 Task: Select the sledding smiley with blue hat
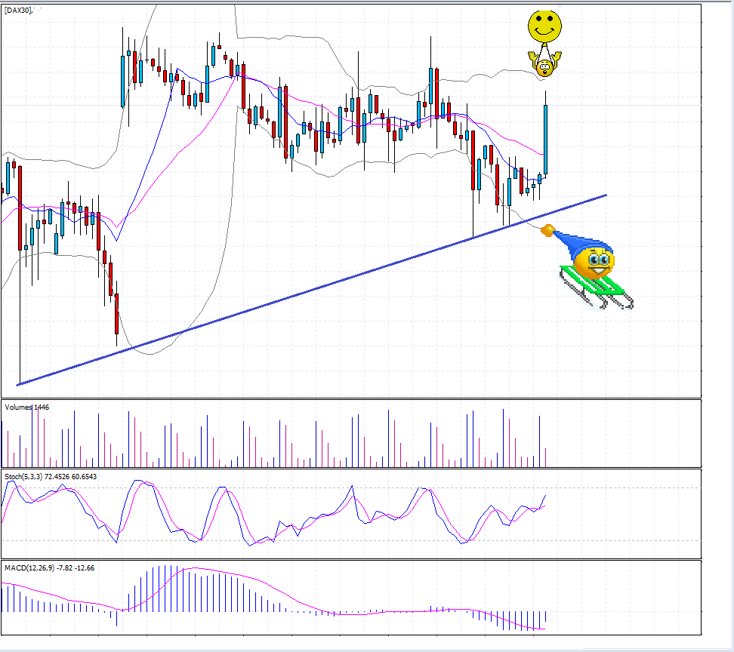tap(587, 268)
